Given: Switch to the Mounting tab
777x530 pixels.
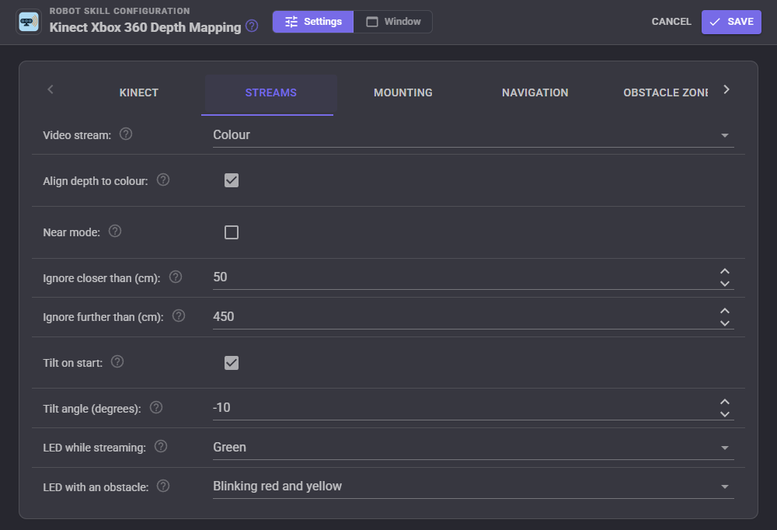Looking at the screenshot, I should 402,92.
